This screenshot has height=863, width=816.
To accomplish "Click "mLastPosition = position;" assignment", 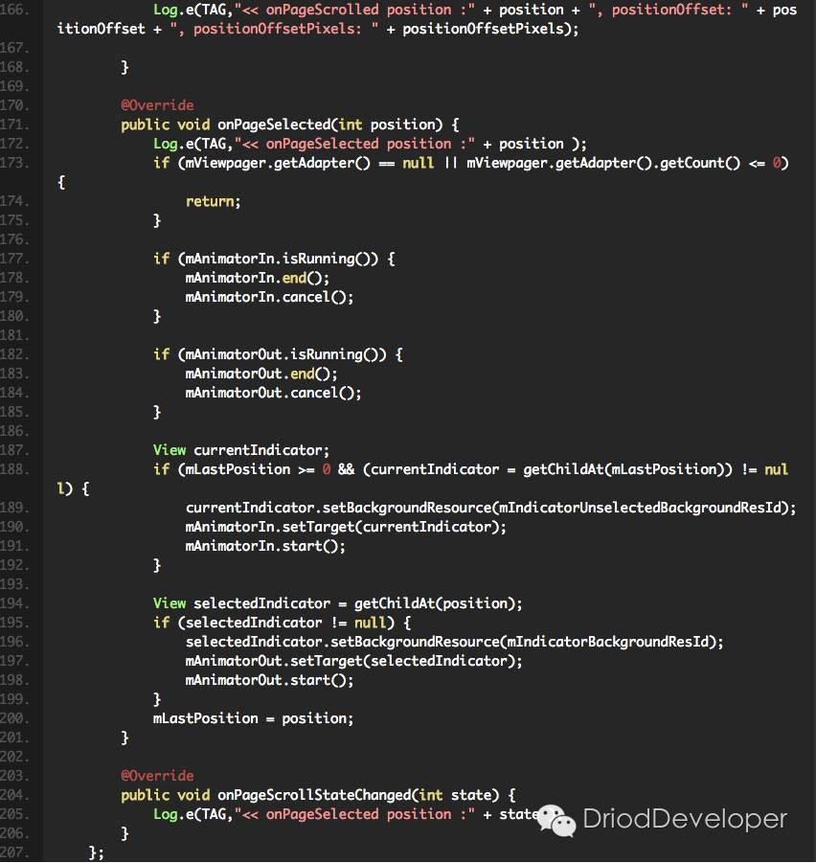I will point(253,718).
